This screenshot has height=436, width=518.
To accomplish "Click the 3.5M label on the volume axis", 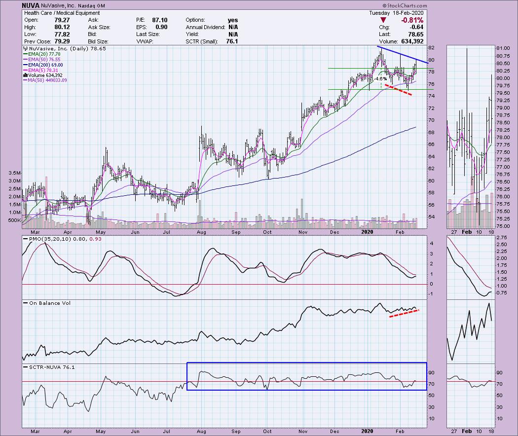I will click(x=15, y=173).
